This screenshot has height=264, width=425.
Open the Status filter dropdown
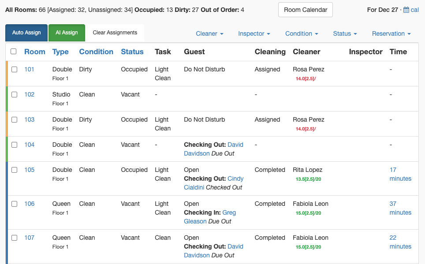[x=345, y=33]
